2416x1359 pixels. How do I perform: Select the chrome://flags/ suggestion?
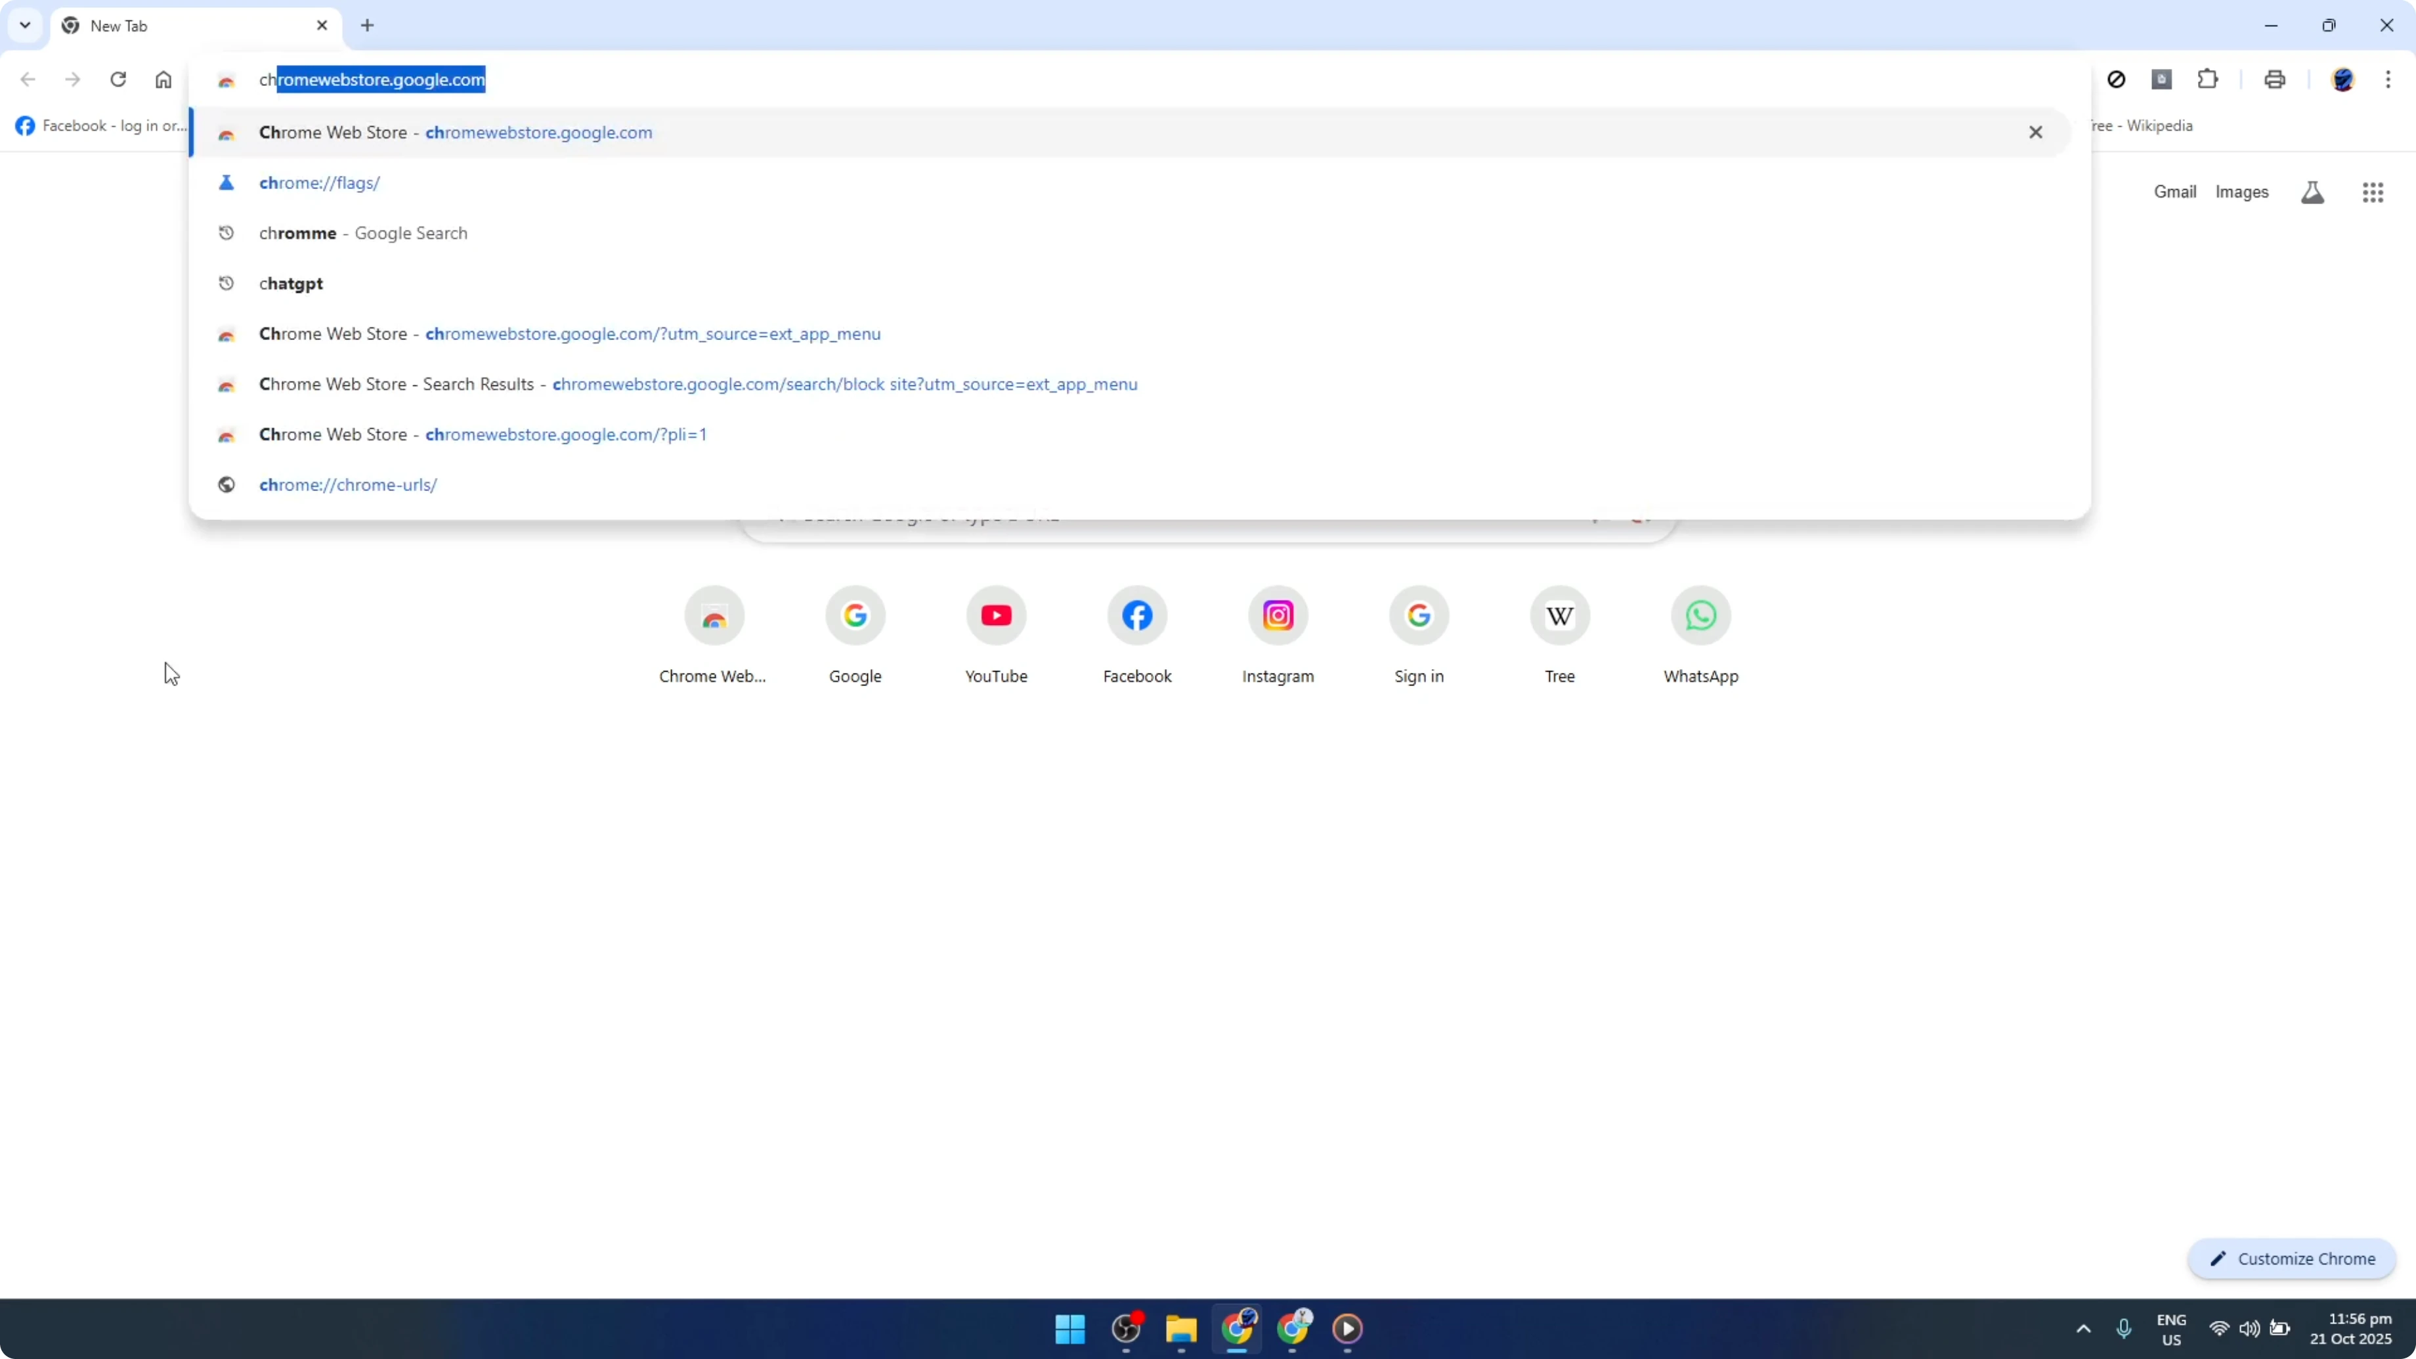pyautogui.click(x=320, y=183)
